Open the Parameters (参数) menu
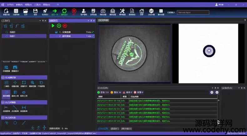 pyautogui.click(x=19, y=5)
